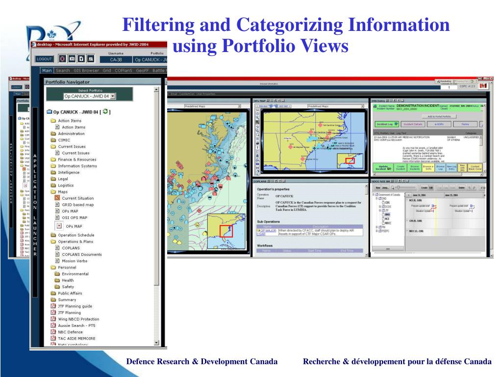Click the Create Incident button
The image size is (502, 377).
tap(401, 168)
